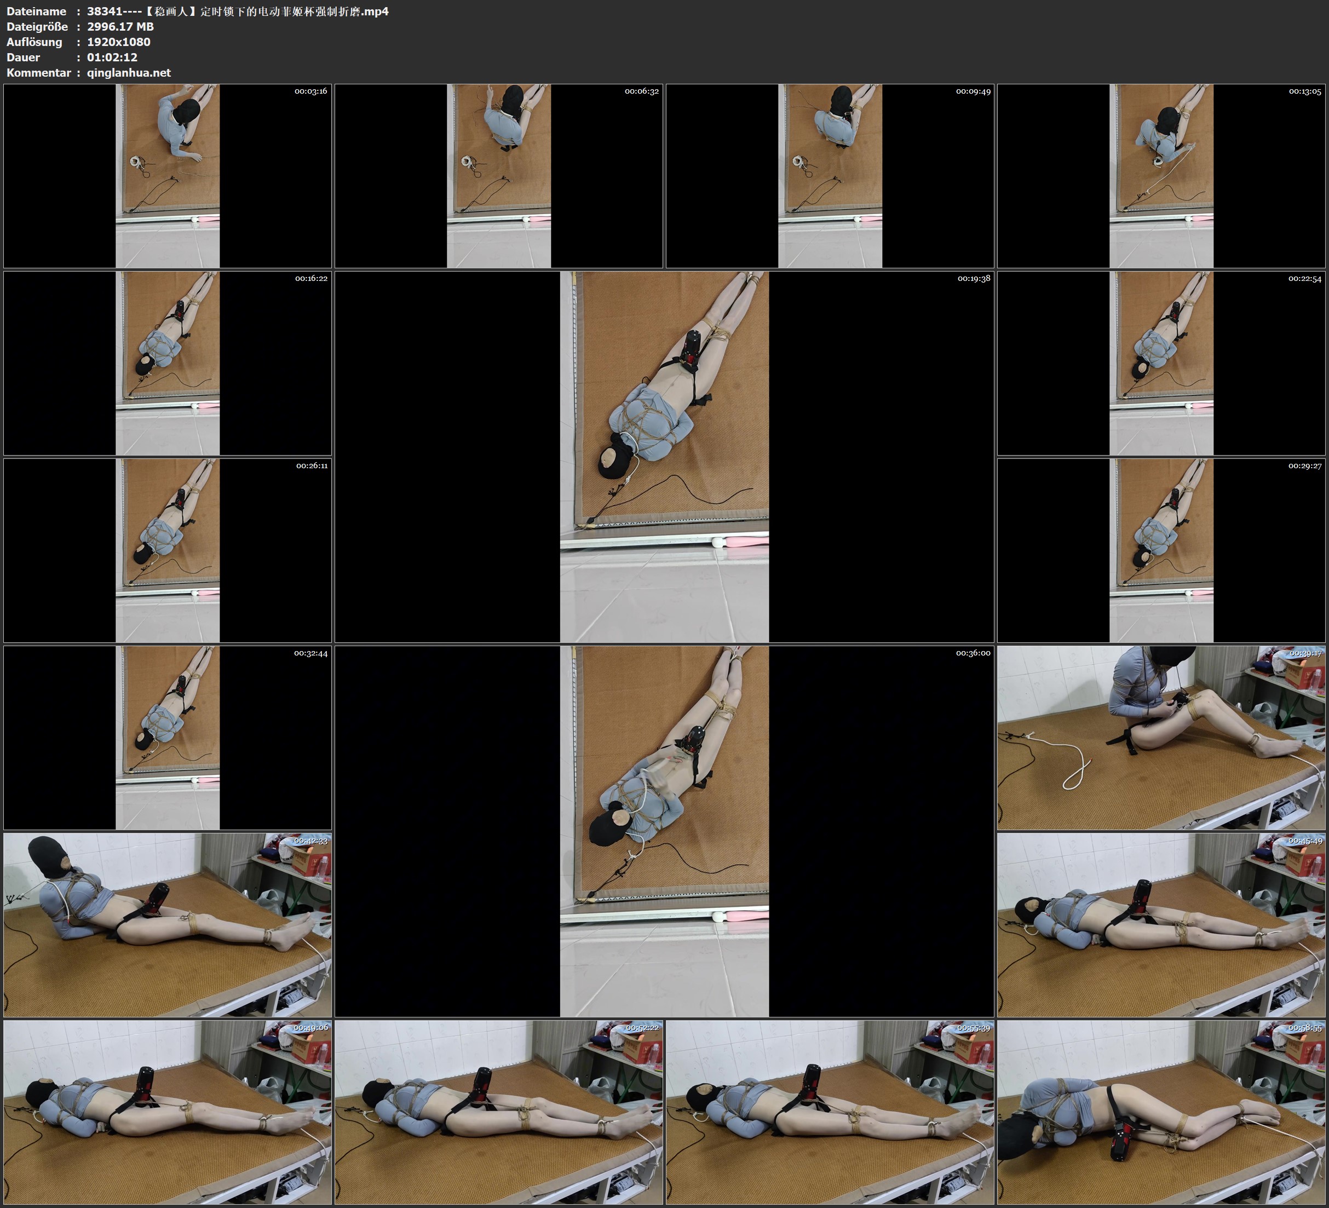Click the thumbnail timestamped 00:03:16

point(168,175)
